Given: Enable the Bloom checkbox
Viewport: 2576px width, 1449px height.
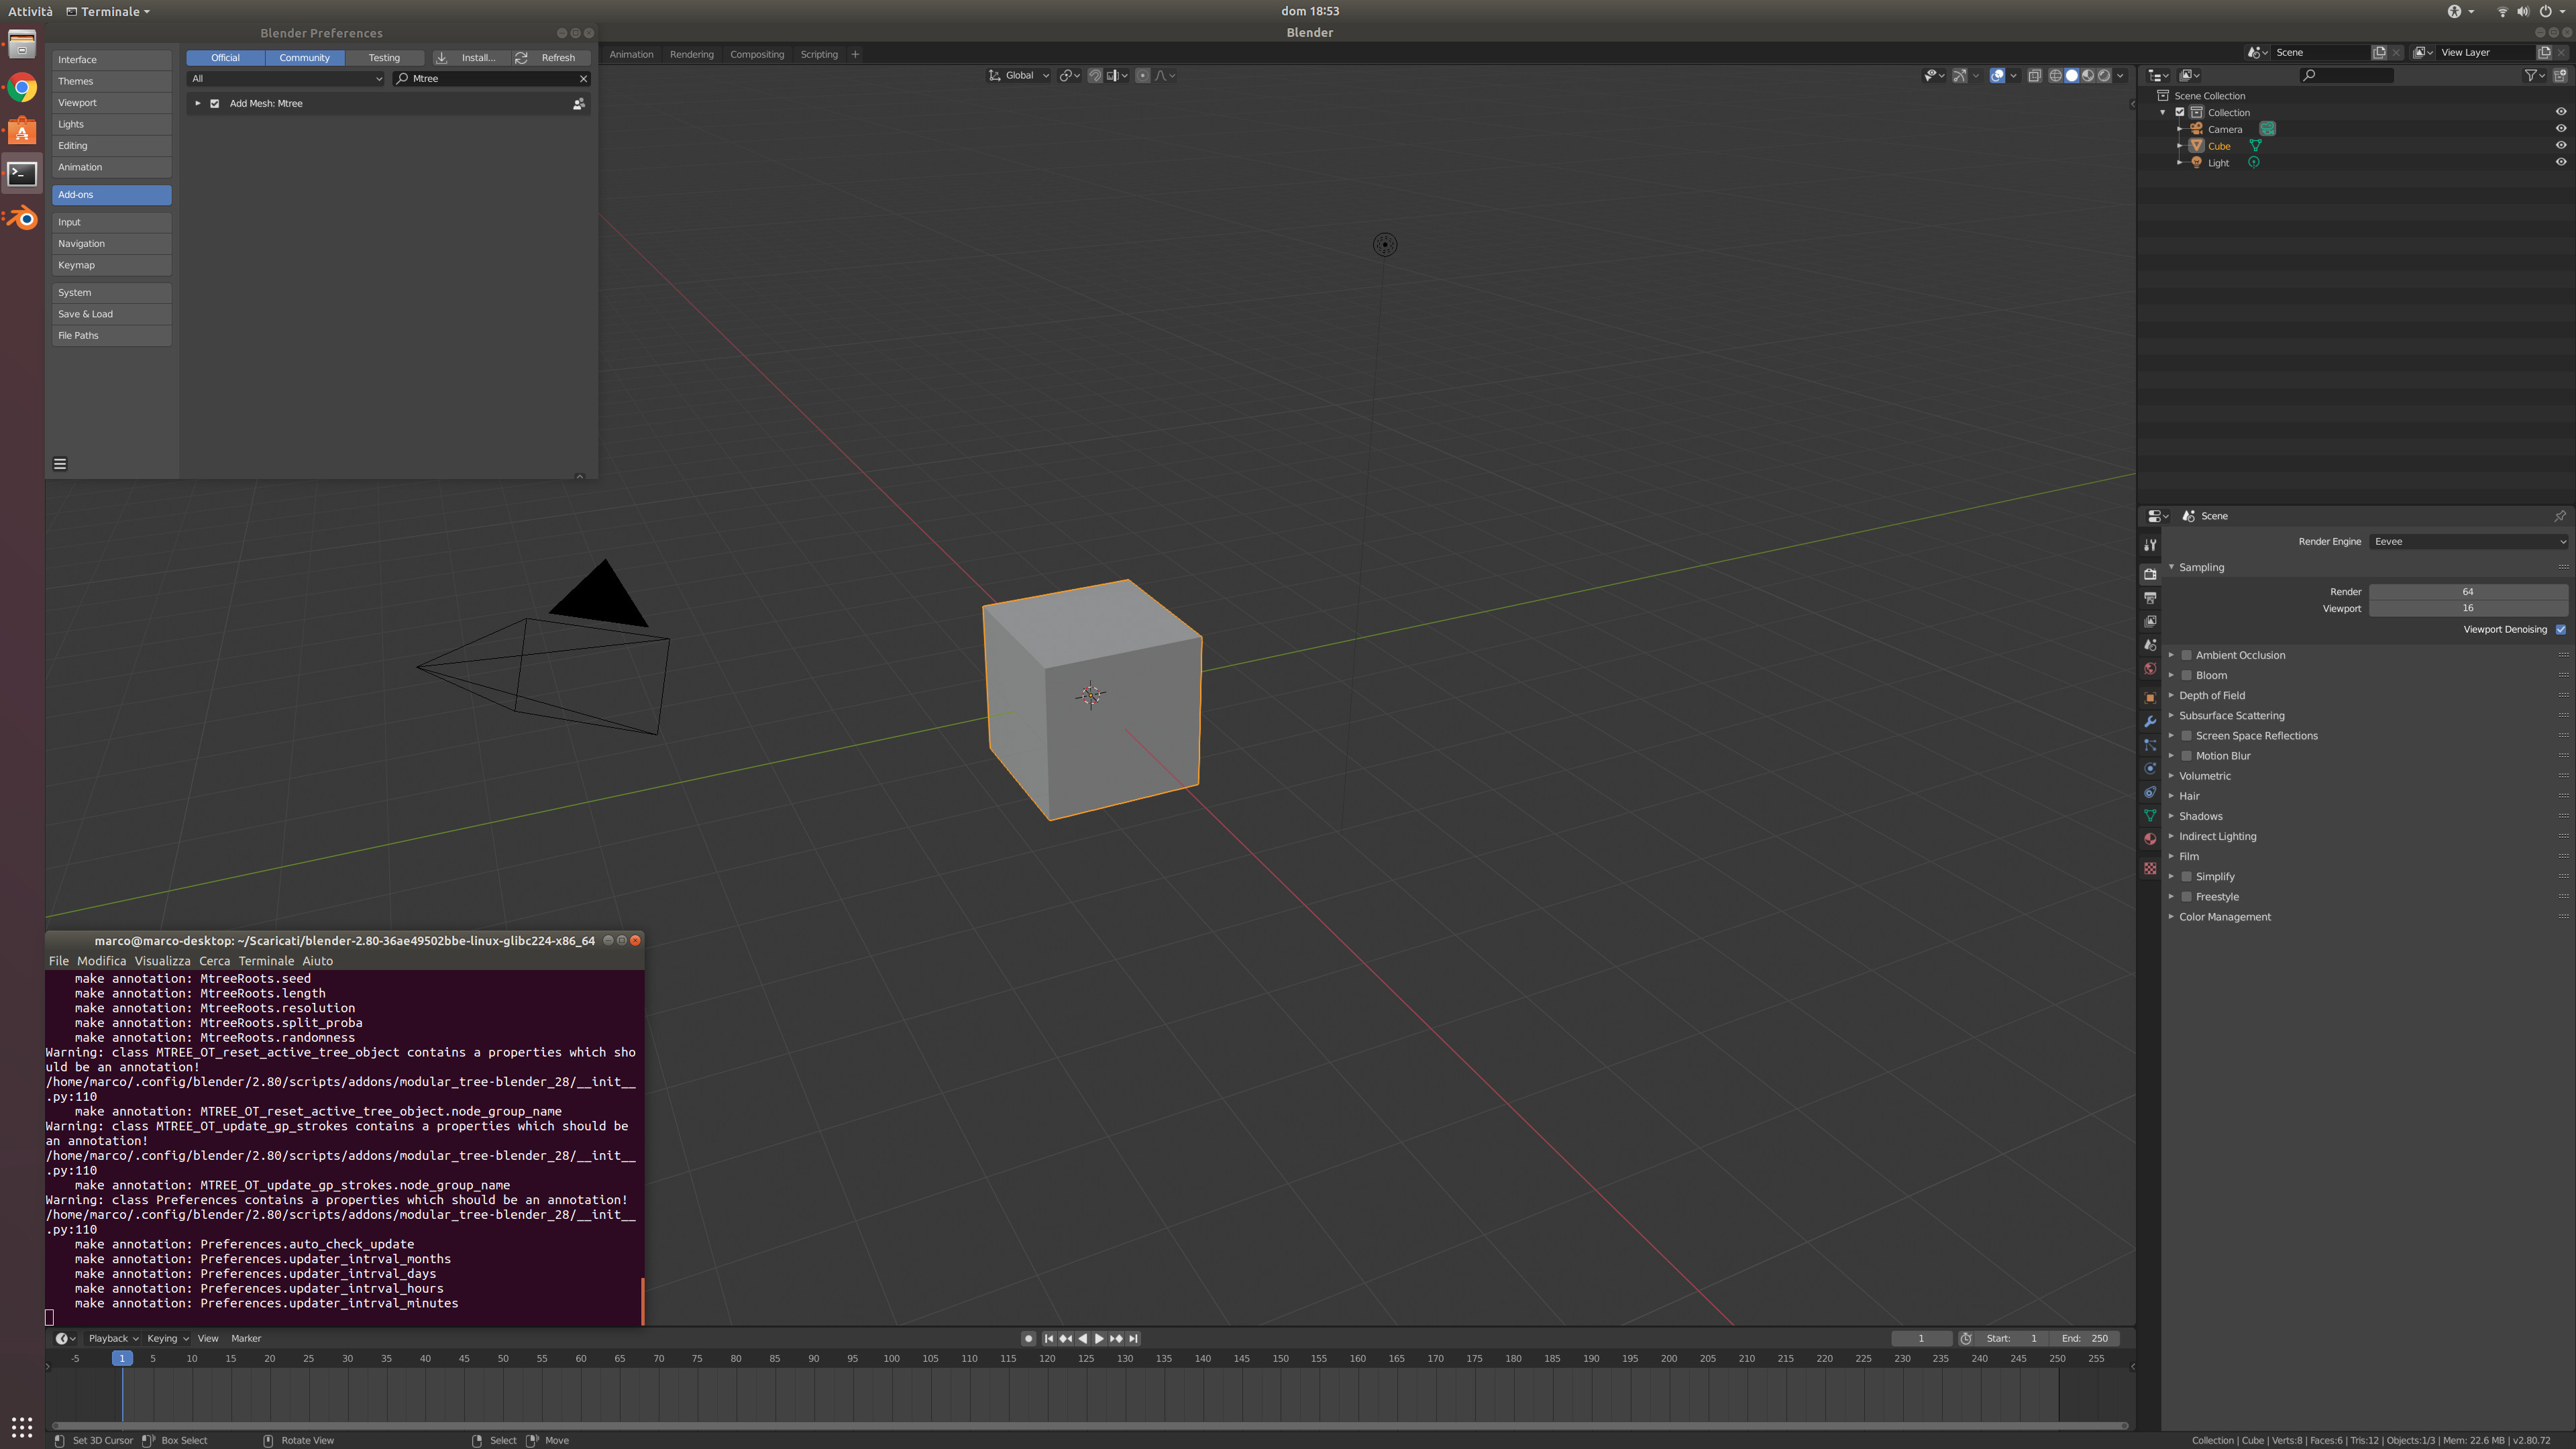Looking at the screenshot, I should pos(2187,675).
